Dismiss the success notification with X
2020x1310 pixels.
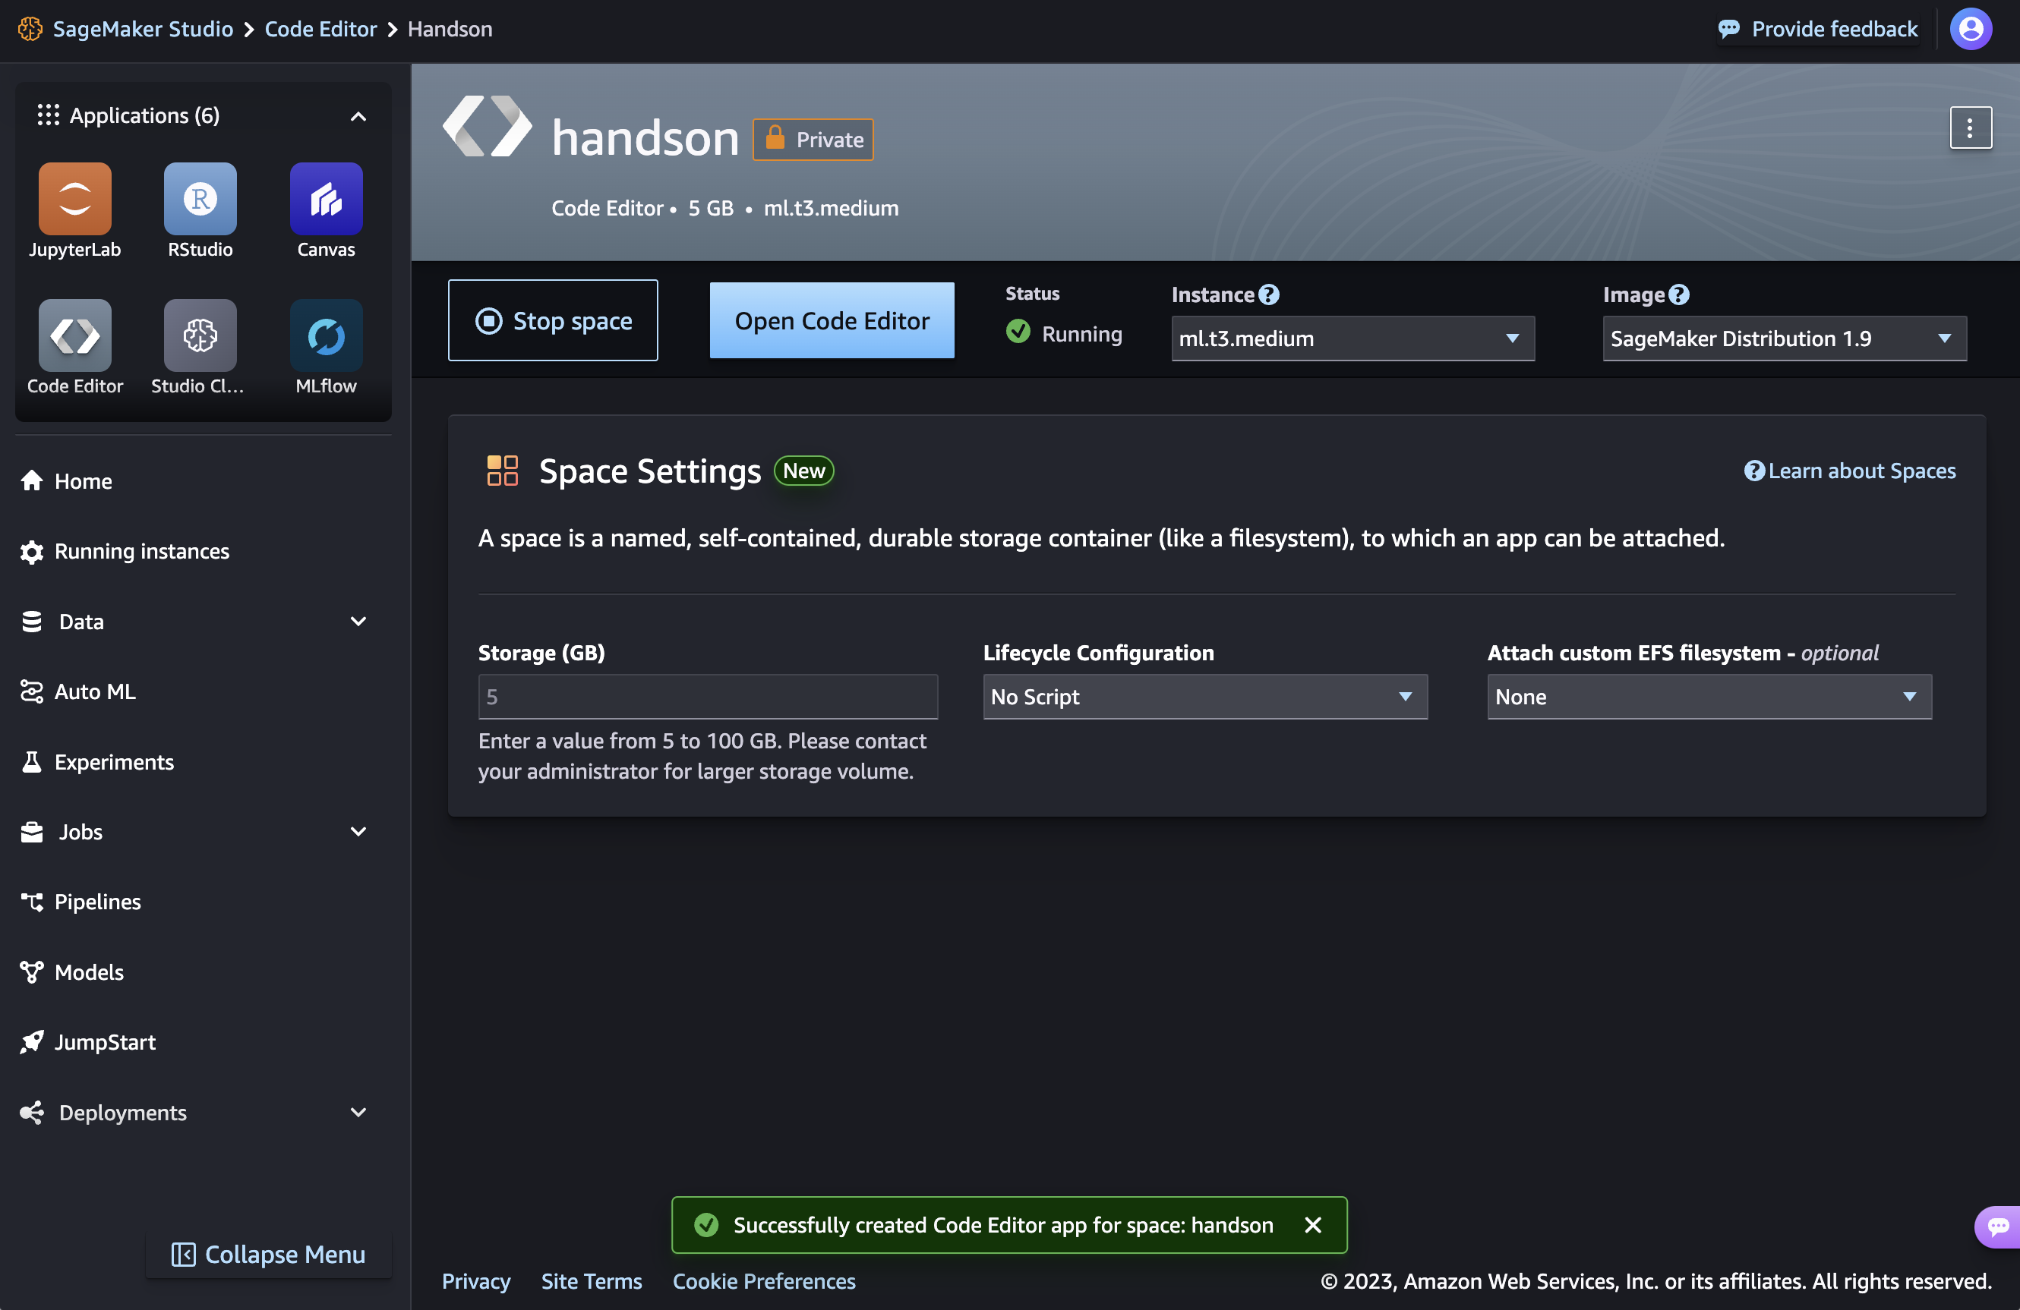pos(1312,1224)
